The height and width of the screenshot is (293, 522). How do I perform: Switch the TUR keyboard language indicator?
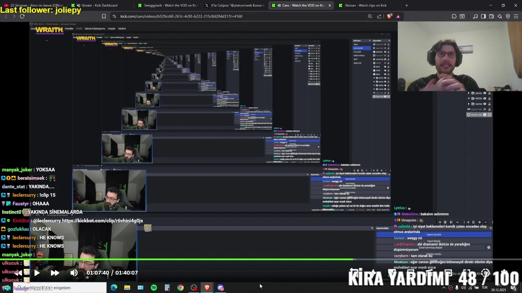click(485, 288)
